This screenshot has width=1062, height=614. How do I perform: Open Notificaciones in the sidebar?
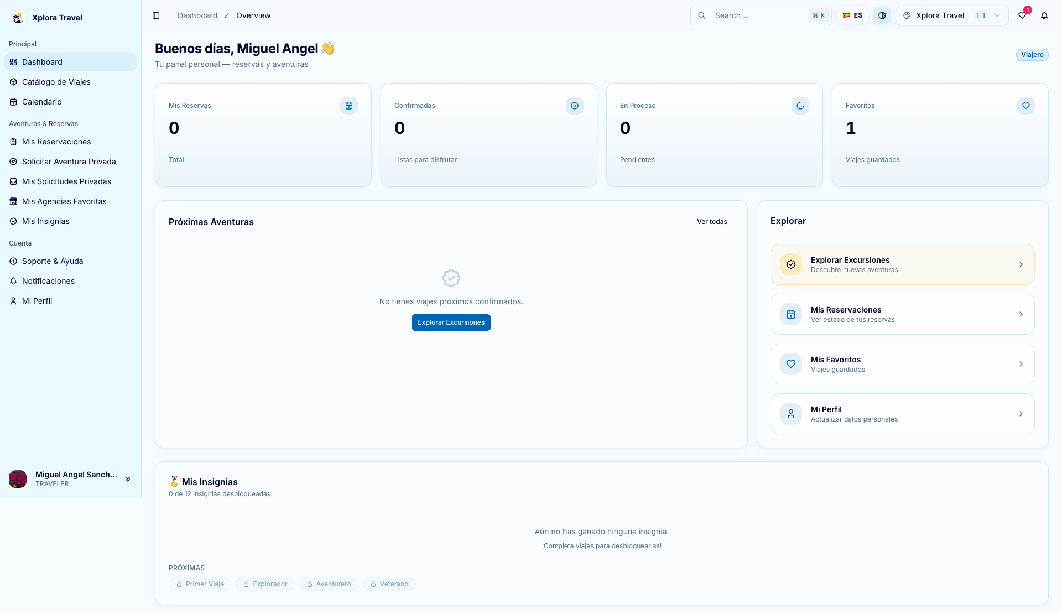click(x=70, y=281)
